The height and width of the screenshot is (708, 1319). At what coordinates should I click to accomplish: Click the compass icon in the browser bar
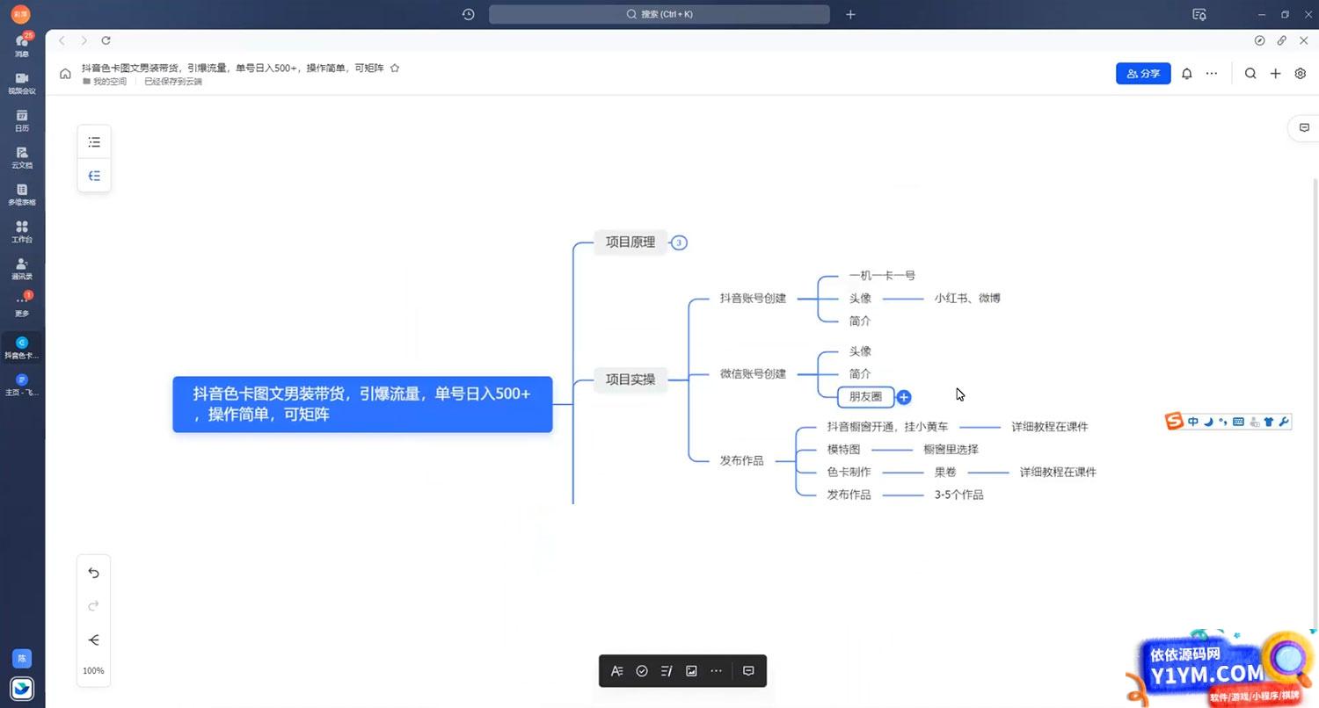[1259, 40]
